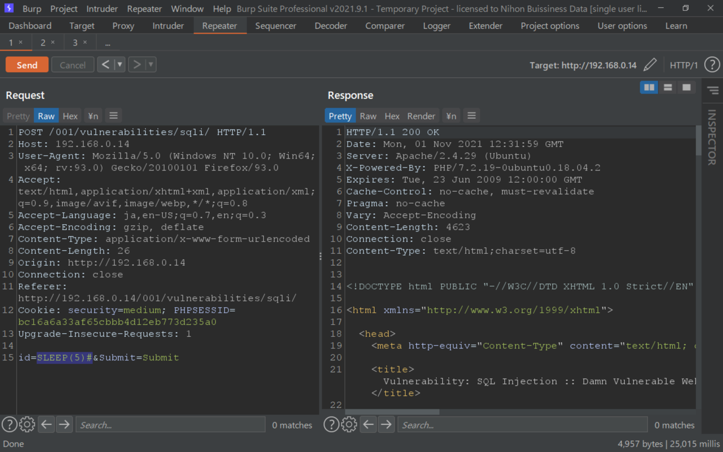
Task: Go to previous request search match
Action: tap(46, 424)
